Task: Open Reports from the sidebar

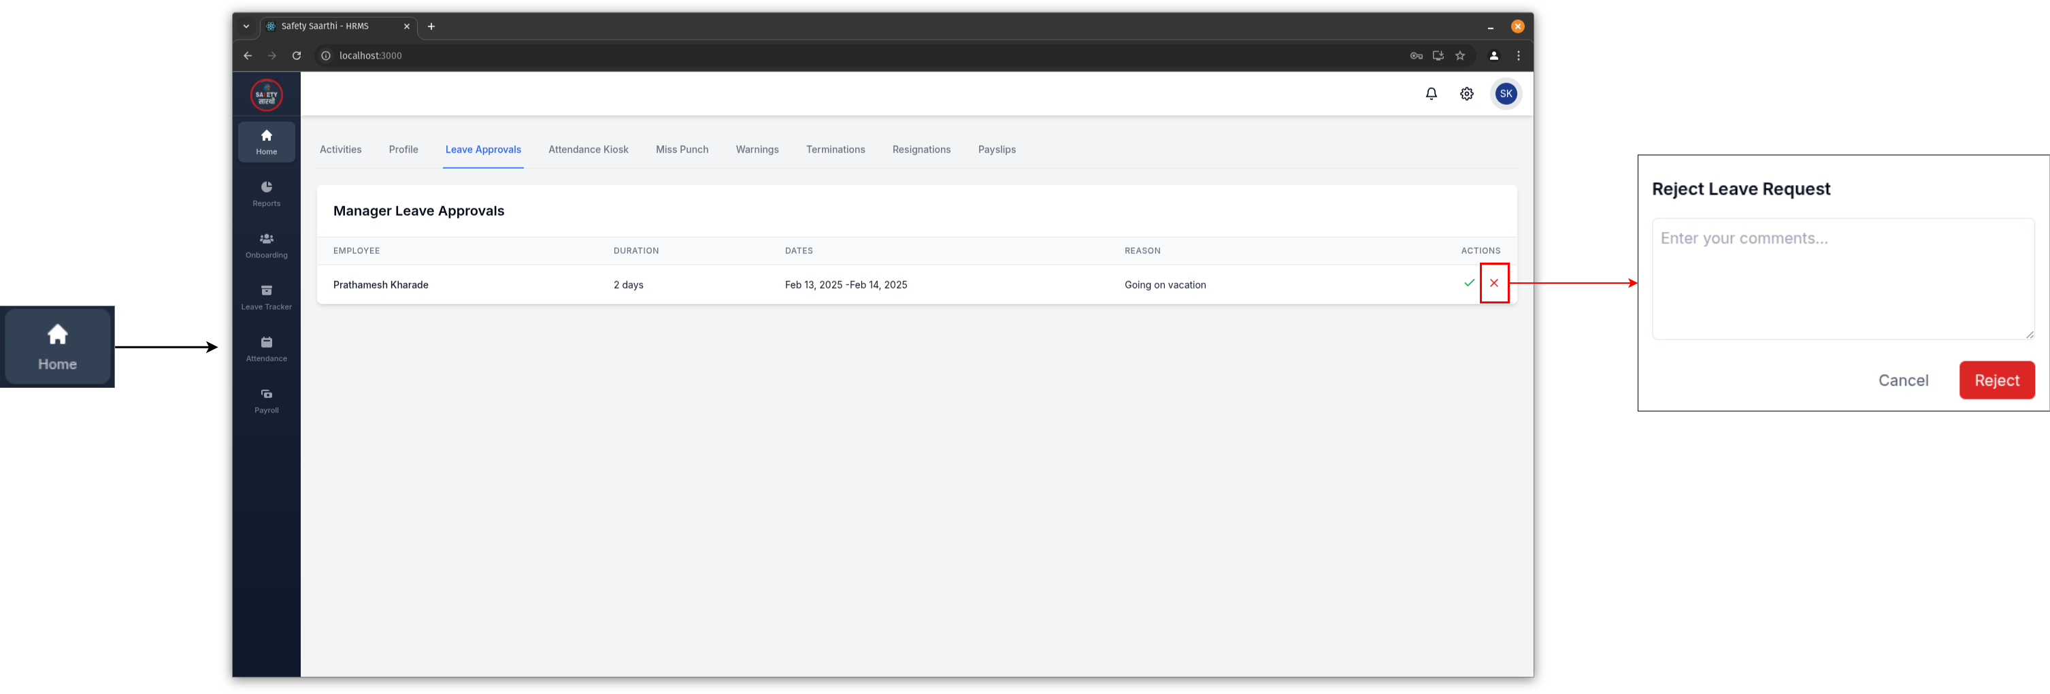Action: [x=266, y=193]
